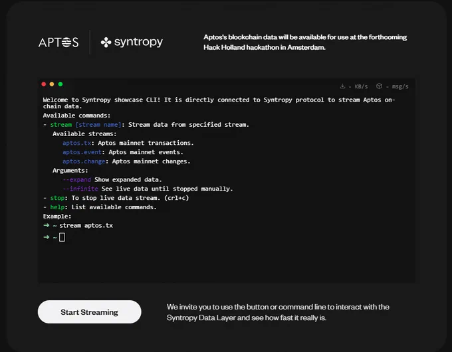
Task: Focus the terminal command prompt cursor
Action: point(62,237)
